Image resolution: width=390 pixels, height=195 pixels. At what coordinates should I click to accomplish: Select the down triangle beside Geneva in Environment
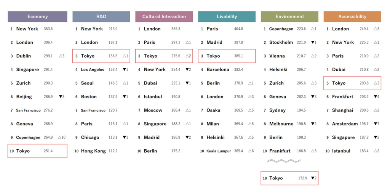pyautogui.click(x=312, y=97)
